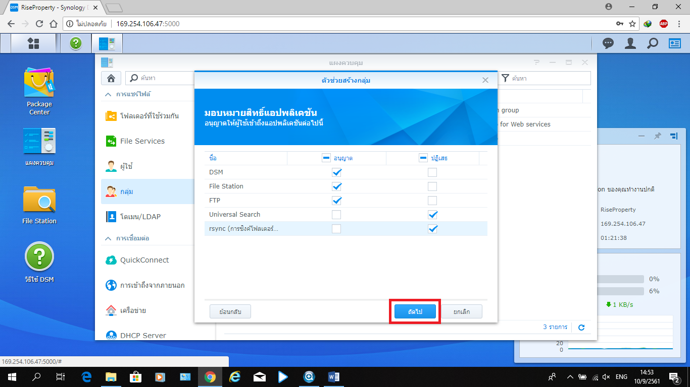690x387 pixels.
Task: Open the notifications chat bubble icon
Action: (608, 44)
